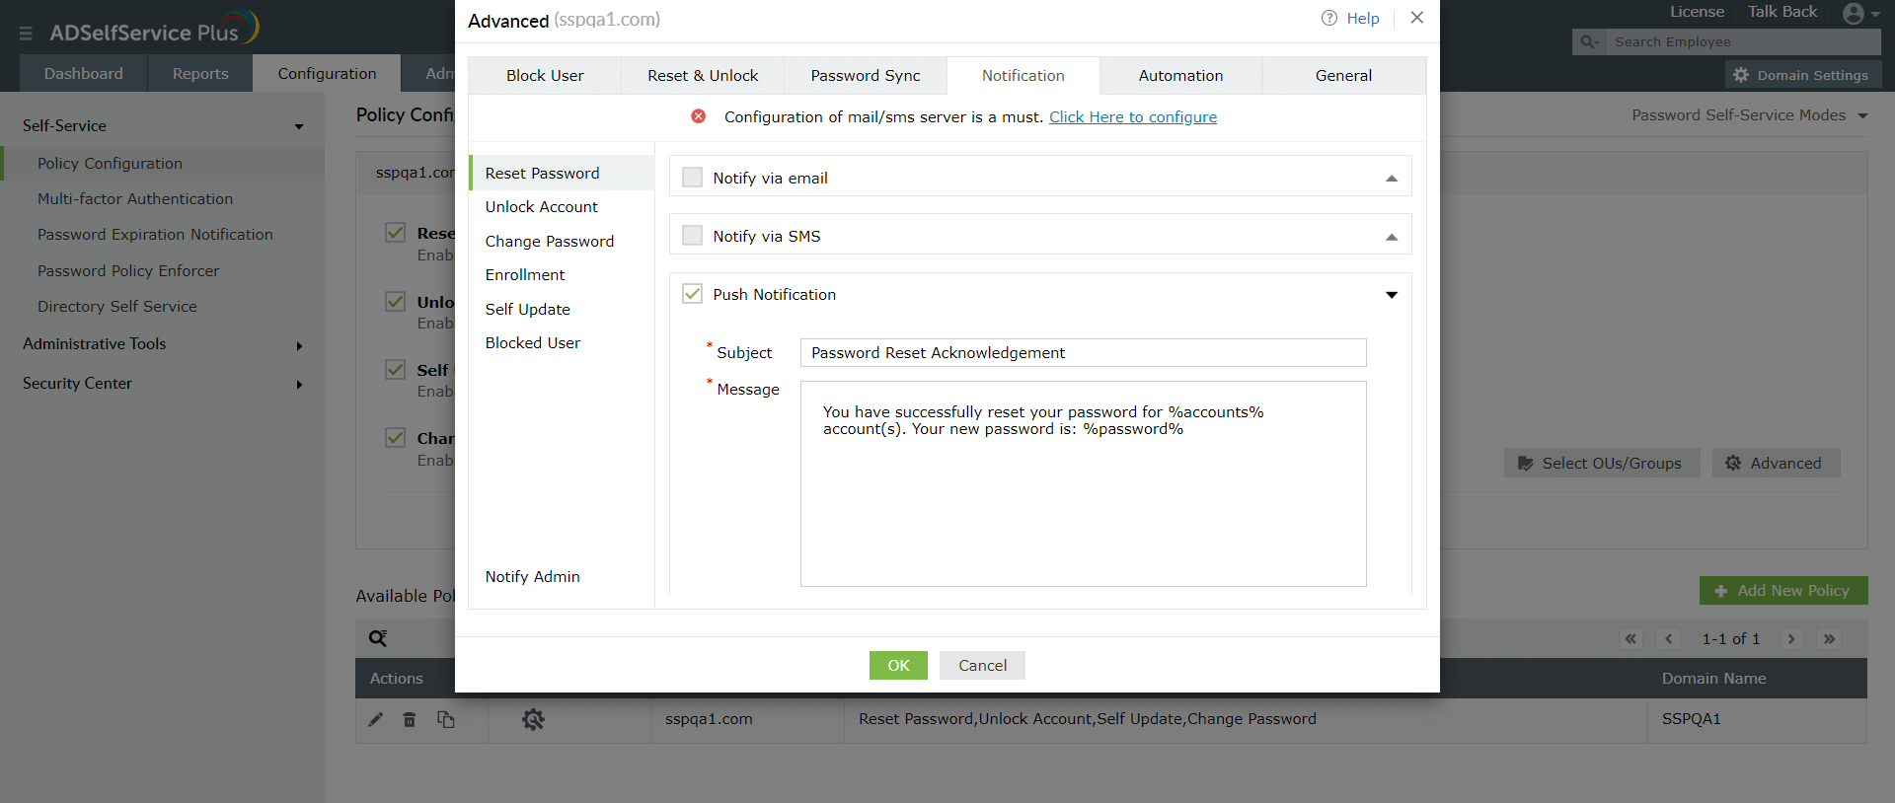Image resolution: width=1895 pixels, height=803 pixels.
Task: Collapse the Push Notification section arrow
Action: pyautogui.click(x=1392, y=295)
